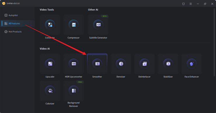Click the Autopilot sidebar icon

[6, 15]
